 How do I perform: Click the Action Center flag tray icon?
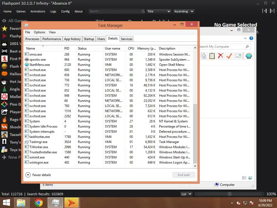[x=252, y=203]
